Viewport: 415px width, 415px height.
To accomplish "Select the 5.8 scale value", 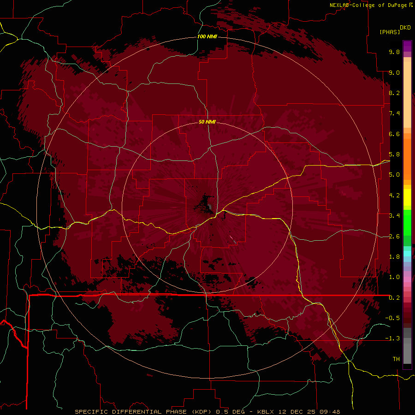I will (x=394, y=154).
